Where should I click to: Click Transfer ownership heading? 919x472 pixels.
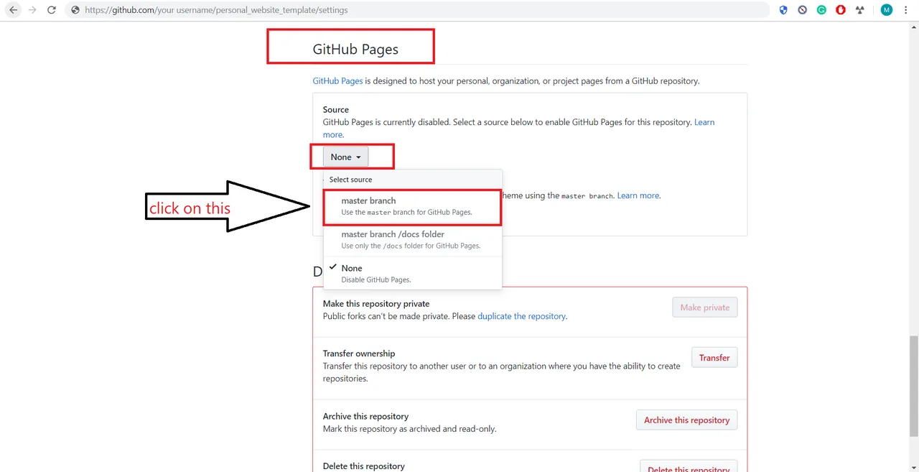pos(359,353)
